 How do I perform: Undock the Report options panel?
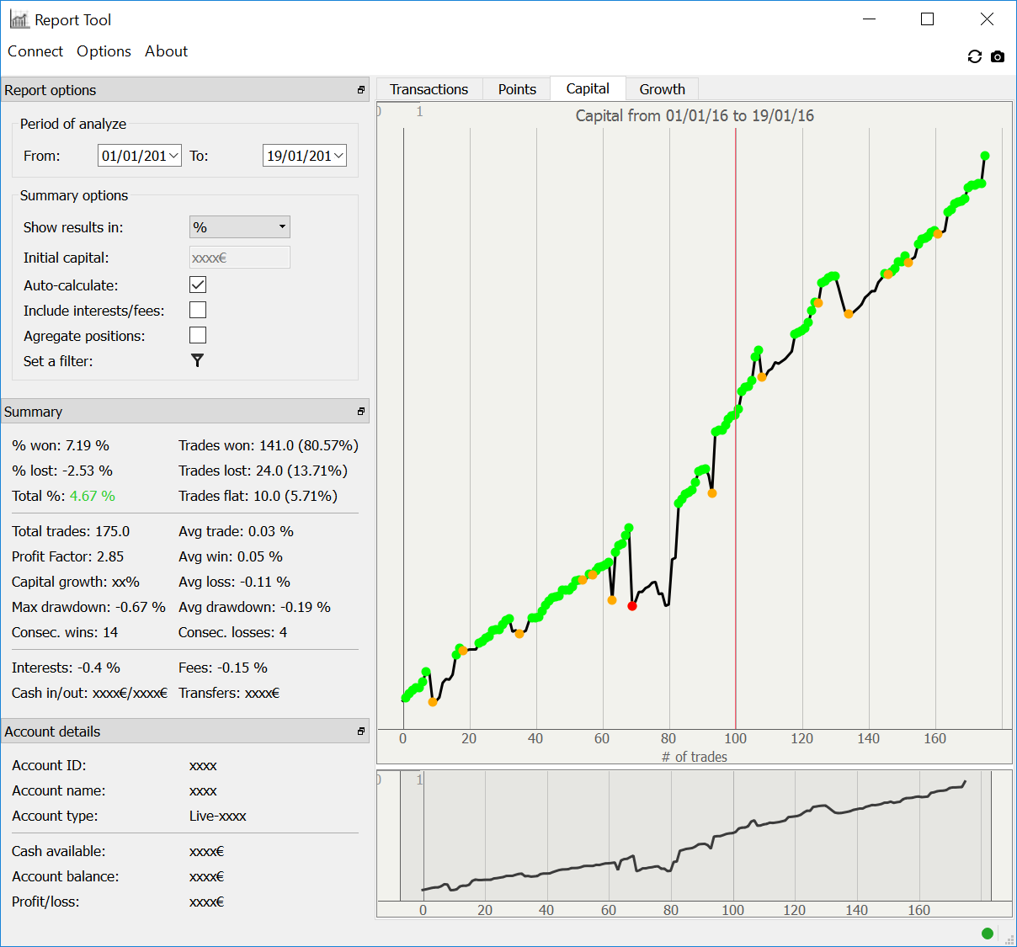click(x=361, y=90)
